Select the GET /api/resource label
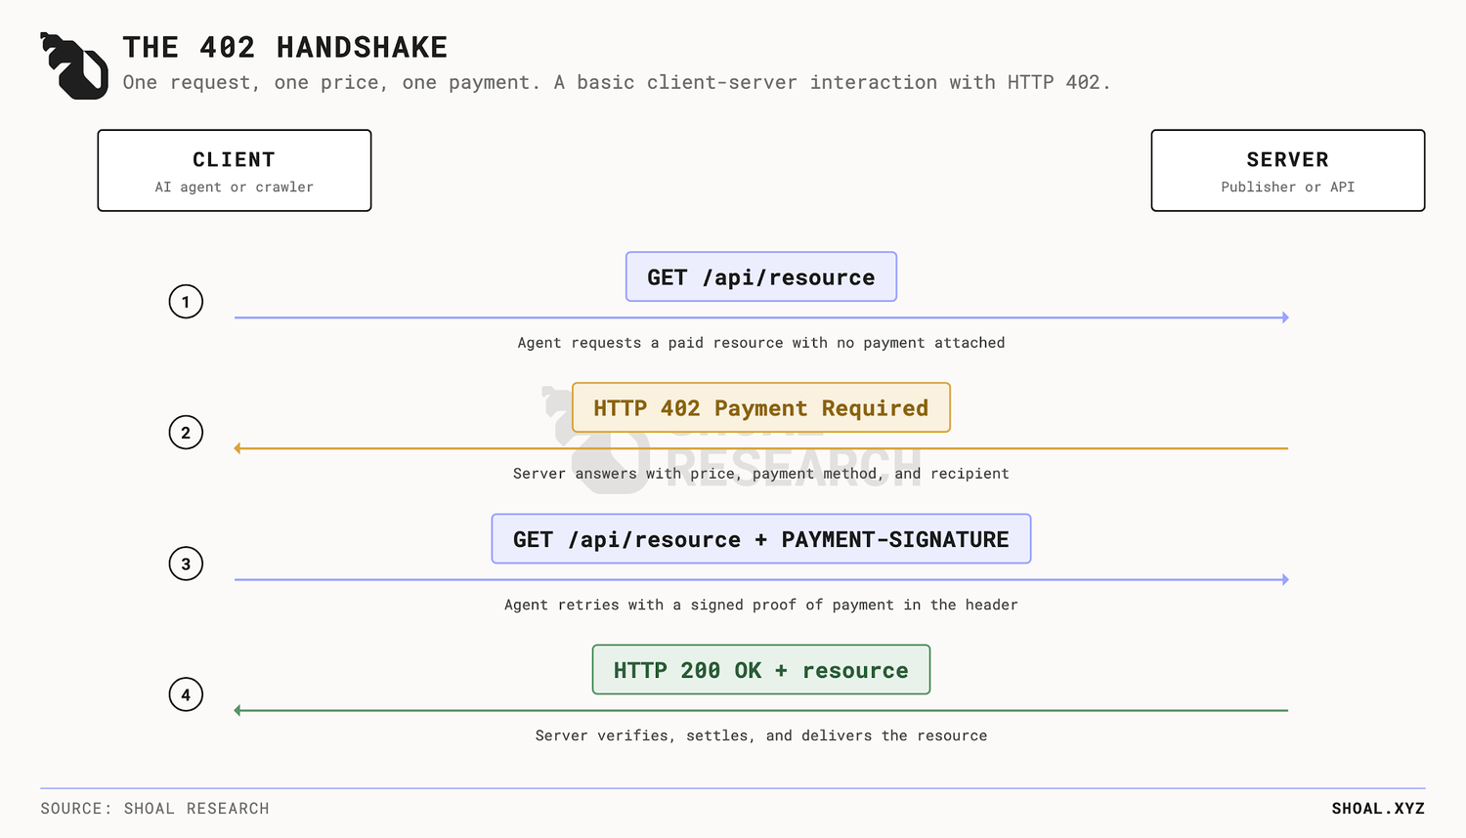 pos(761,276)
